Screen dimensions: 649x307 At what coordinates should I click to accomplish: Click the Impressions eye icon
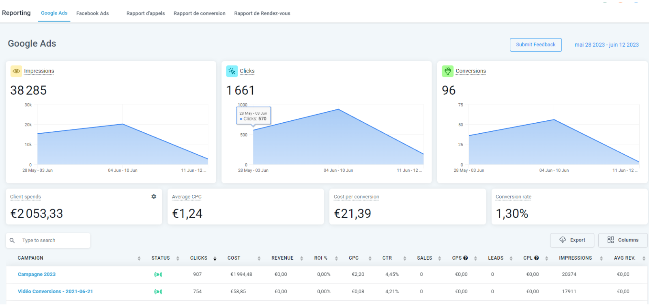point(16,71)
